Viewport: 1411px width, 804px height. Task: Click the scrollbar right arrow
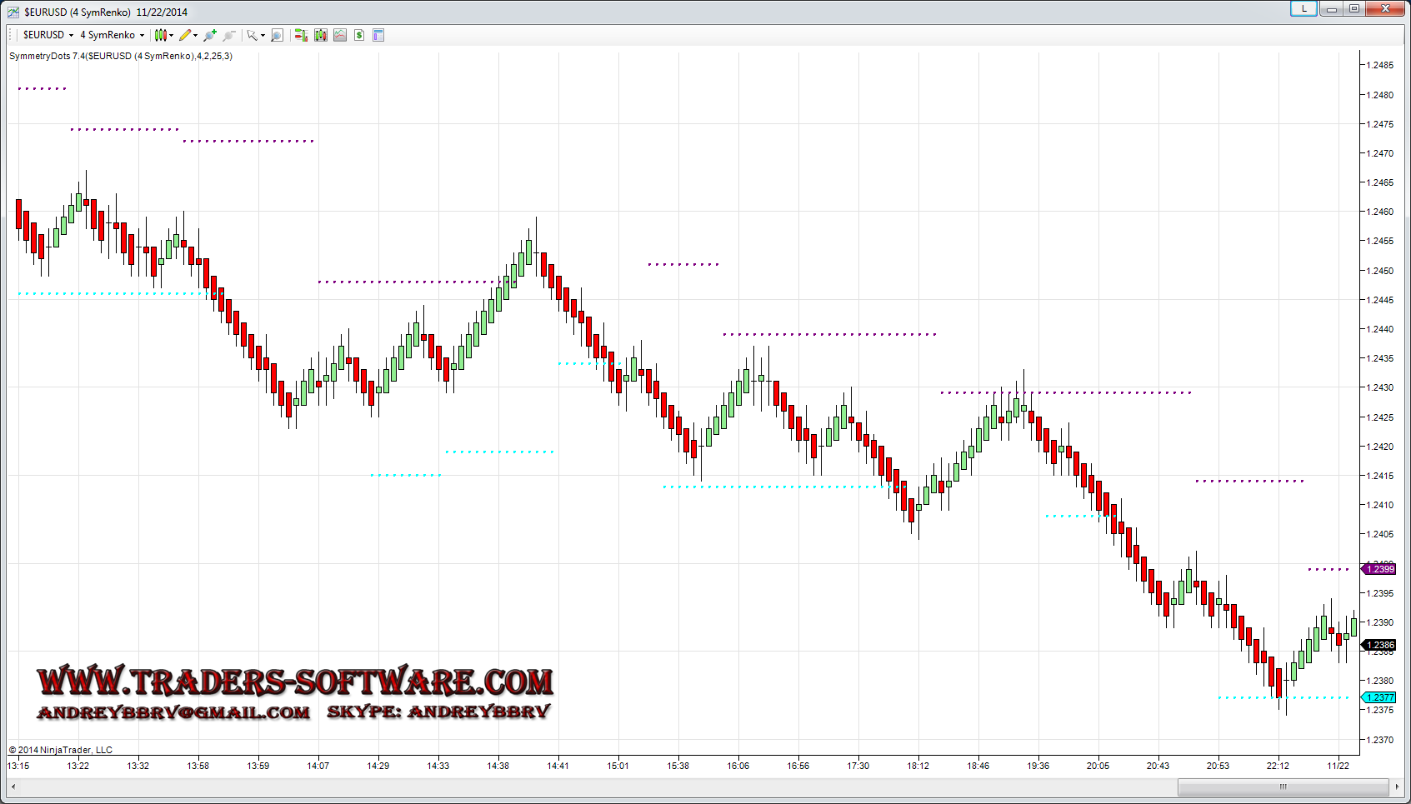[x=1397, y=787]
